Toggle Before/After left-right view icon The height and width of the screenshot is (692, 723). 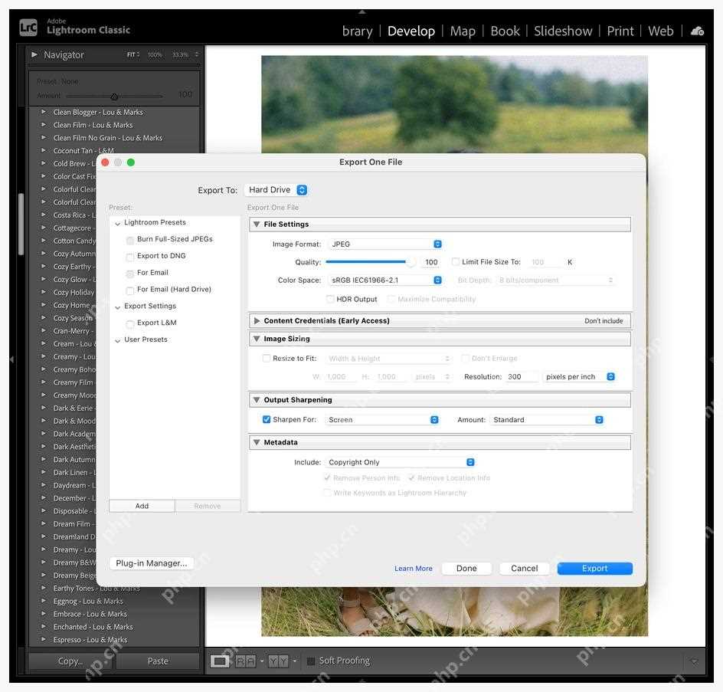245,661
